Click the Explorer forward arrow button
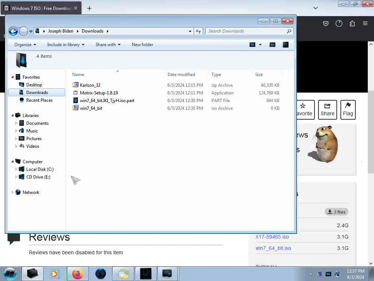The height and width of the screenshot is (281, 374). tap(23, 31)
